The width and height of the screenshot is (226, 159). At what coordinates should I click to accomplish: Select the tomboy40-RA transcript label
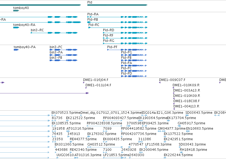coord(24,25)
